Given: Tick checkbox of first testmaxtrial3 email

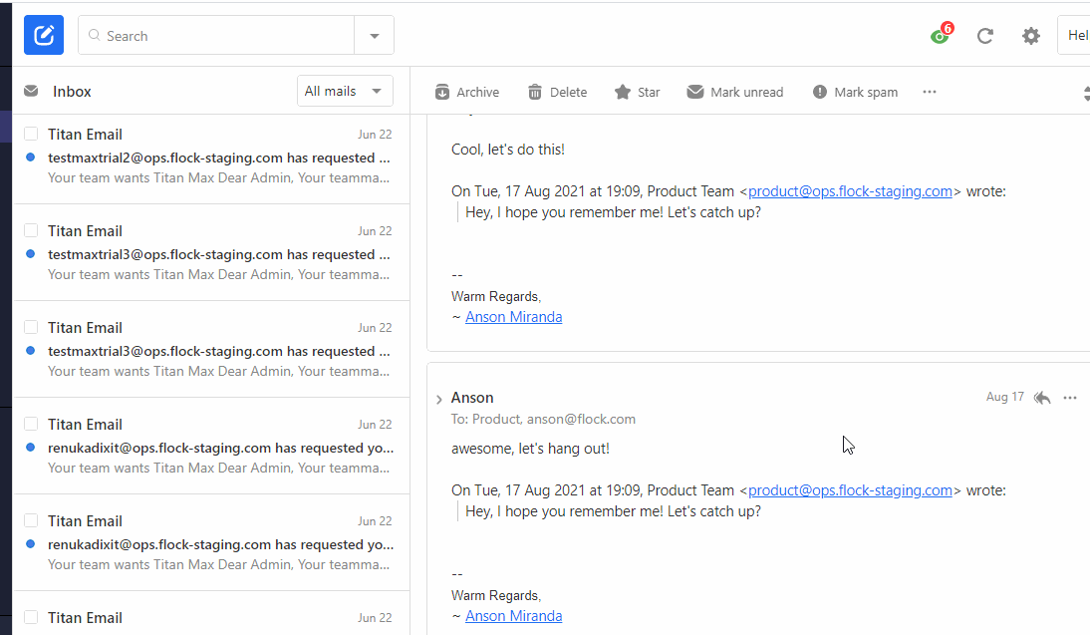Looking at the screenshot, I should (x=31, y=230).
